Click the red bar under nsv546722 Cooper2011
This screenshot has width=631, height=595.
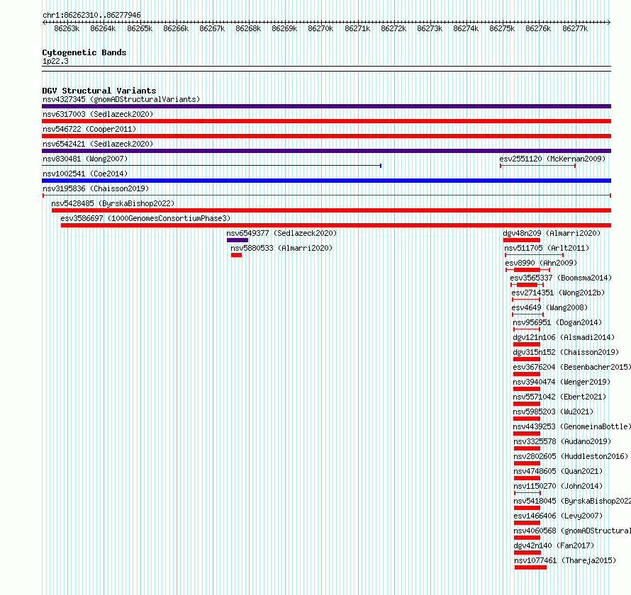(326, 136)
